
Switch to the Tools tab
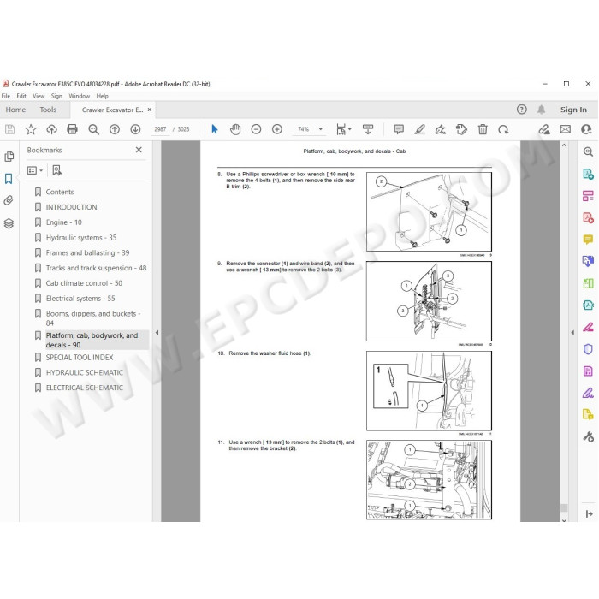coord(48,110)
